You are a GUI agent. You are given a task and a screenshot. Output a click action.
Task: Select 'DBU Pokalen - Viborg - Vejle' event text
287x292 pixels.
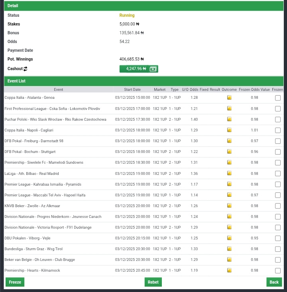(28, 238)
